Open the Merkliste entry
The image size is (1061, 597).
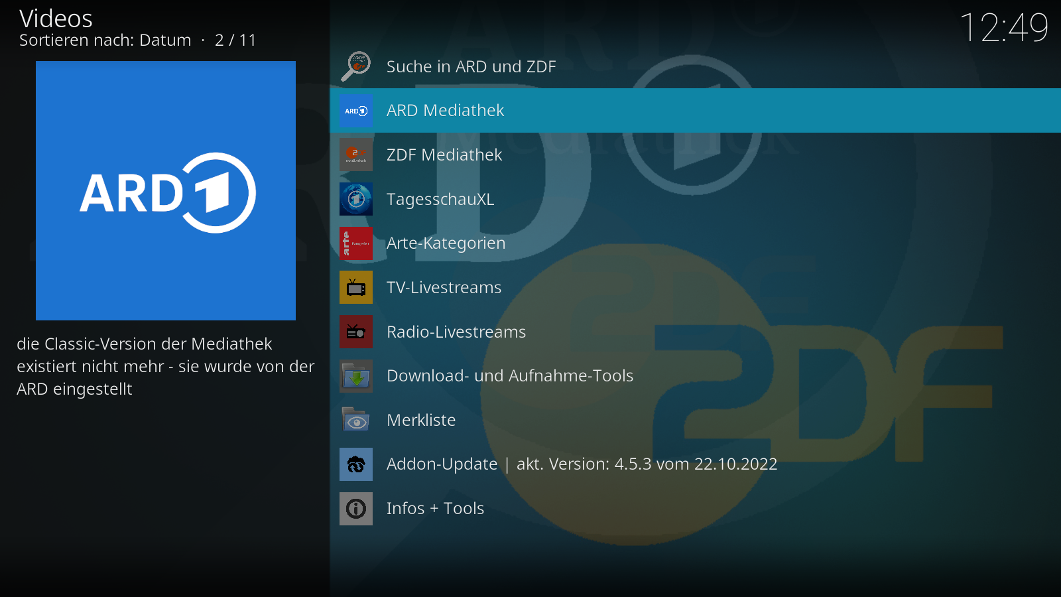[x=695, y=420]
